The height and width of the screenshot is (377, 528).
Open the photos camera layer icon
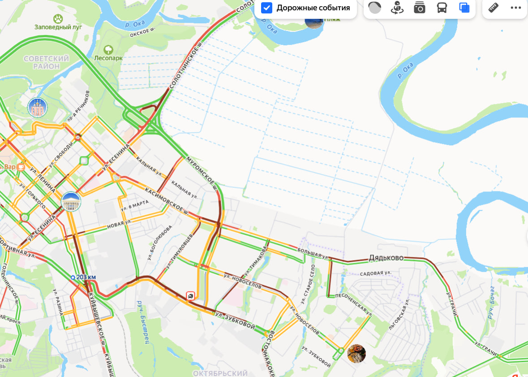click(x=420, y=8)
